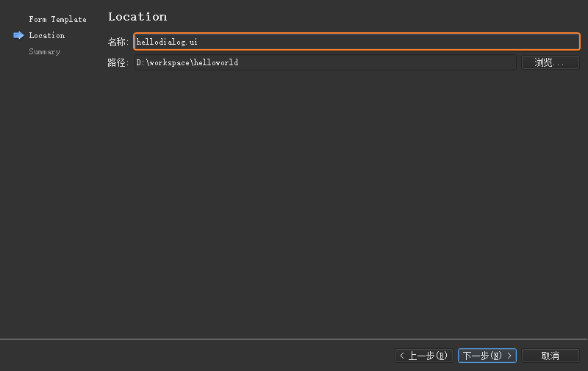
Task: Click the 名称 field label
Action: (x=118, y=42)
